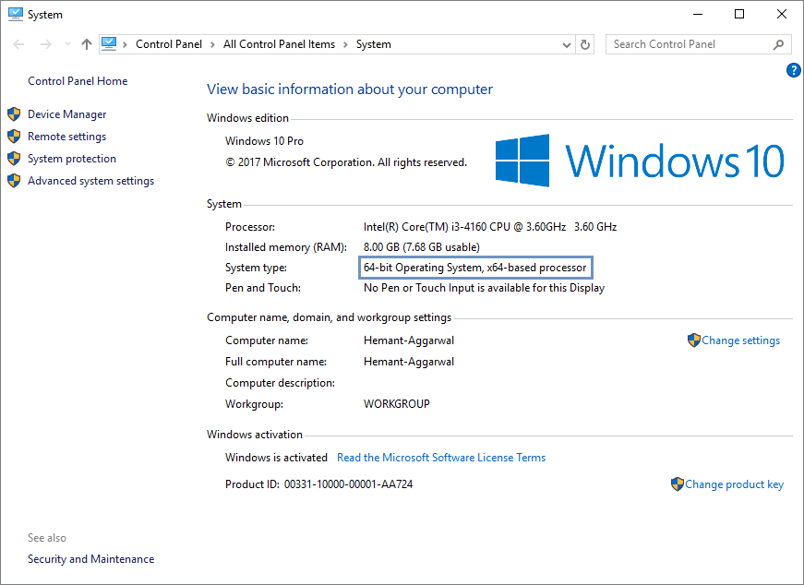Open Security and Maintenance
804x585 pixels.
[x=90, y=559]
